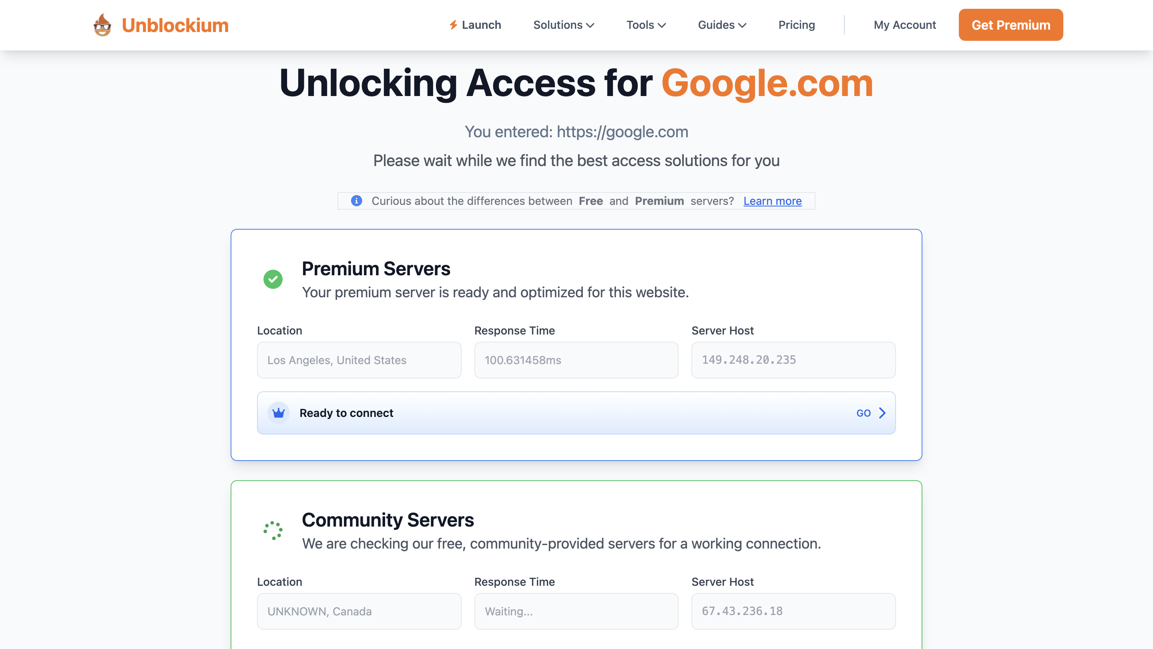Open the Tools dropdown menu
The image size is (1153, 649).
(x=645, y=25)
